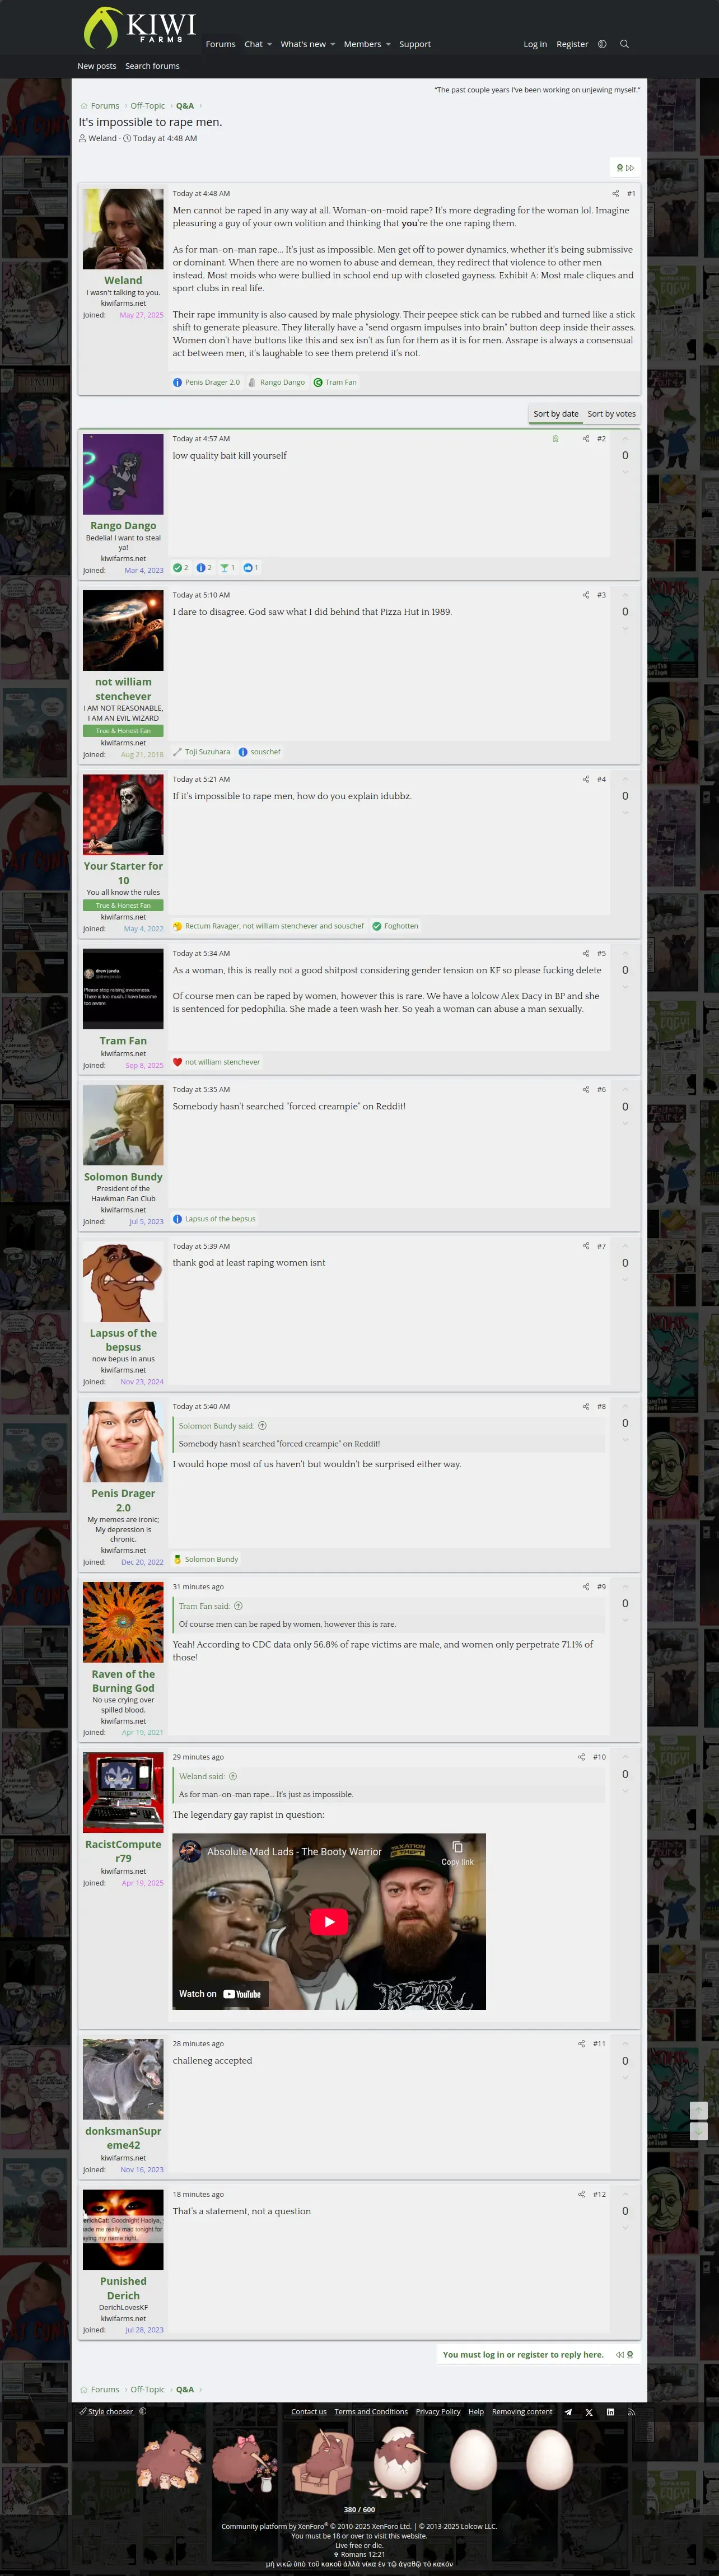Viewport: 719px width, 2576px height.
Task: Click the scroll-to-bottom arrow button
Action: coord(699,2131)
